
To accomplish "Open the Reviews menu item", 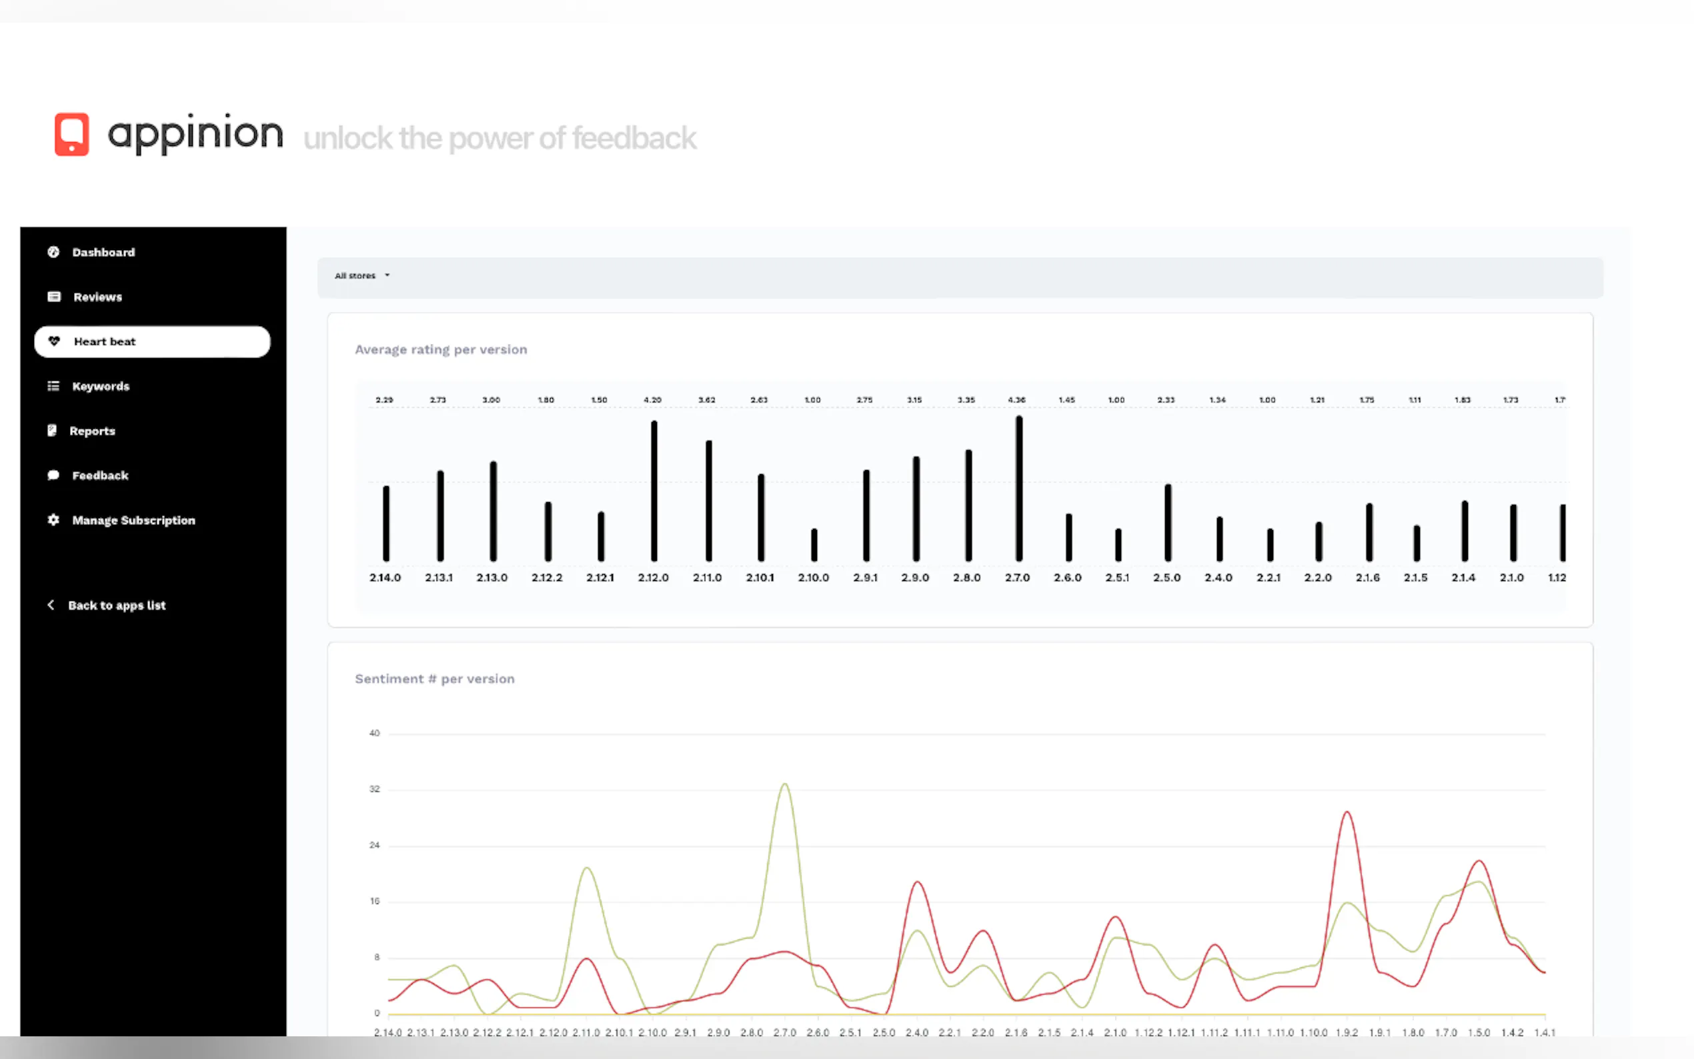I will [97, 297].
